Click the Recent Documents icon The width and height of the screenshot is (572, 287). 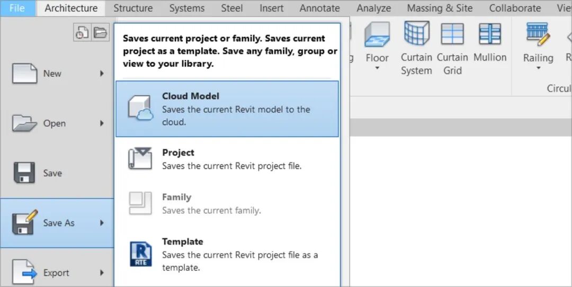point(82,33)
